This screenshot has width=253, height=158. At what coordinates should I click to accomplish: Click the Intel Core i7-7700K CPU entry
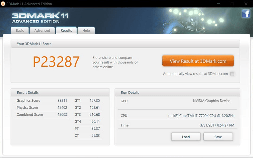click(201, 116)
